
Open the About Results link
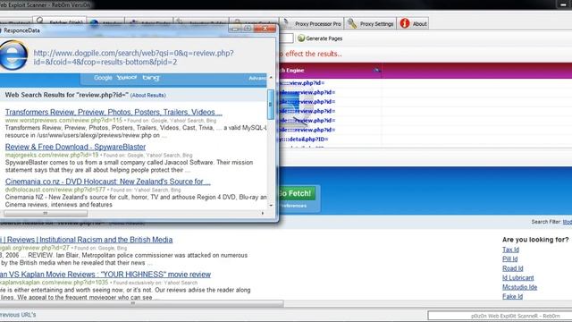pos(148,96)
